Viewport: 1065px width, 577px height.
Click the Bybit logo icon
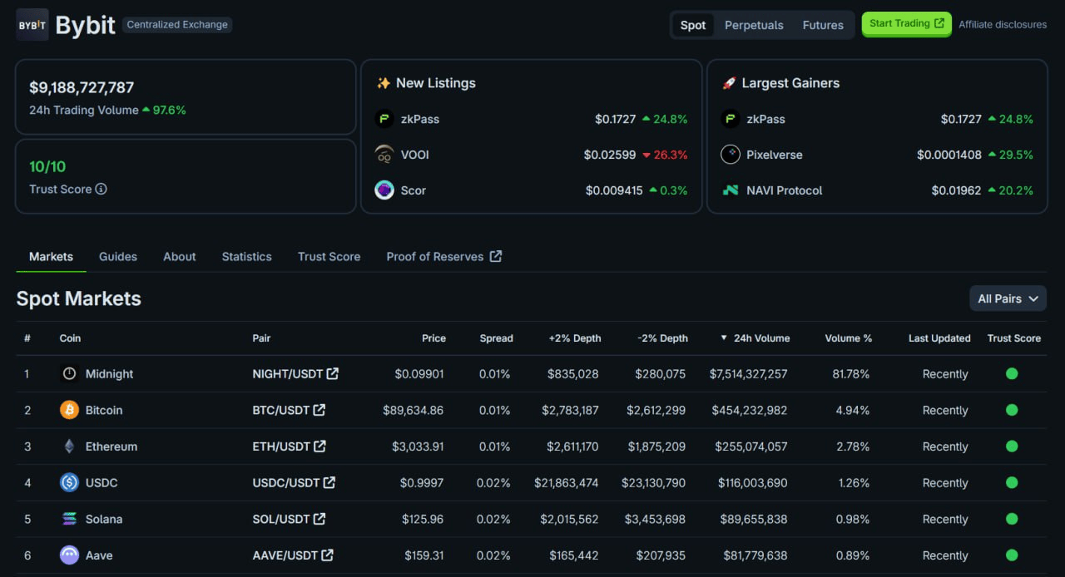pos(32,25)
